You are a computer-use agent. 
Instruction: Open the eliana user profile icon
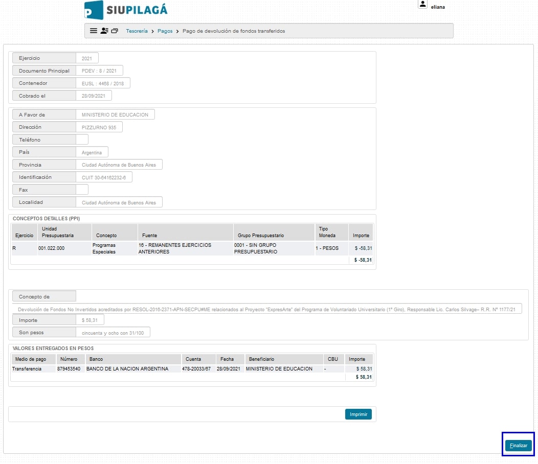click(423, 4)
